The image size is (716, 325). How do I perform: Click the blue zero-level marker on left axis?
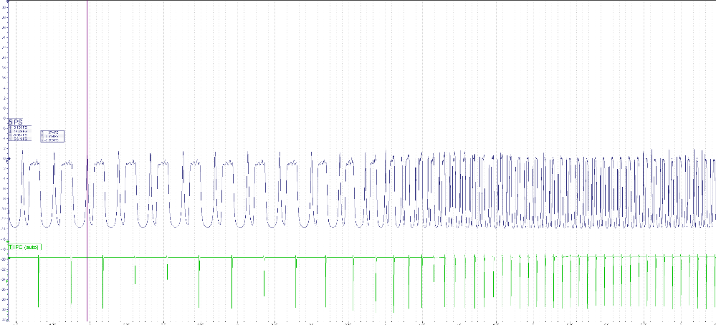pos(7,159)
